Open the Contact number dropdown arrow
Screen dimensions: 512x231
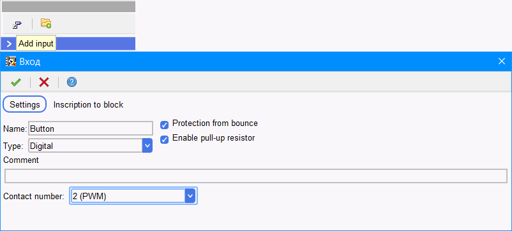pyautogui.click(x=190, y=196)
